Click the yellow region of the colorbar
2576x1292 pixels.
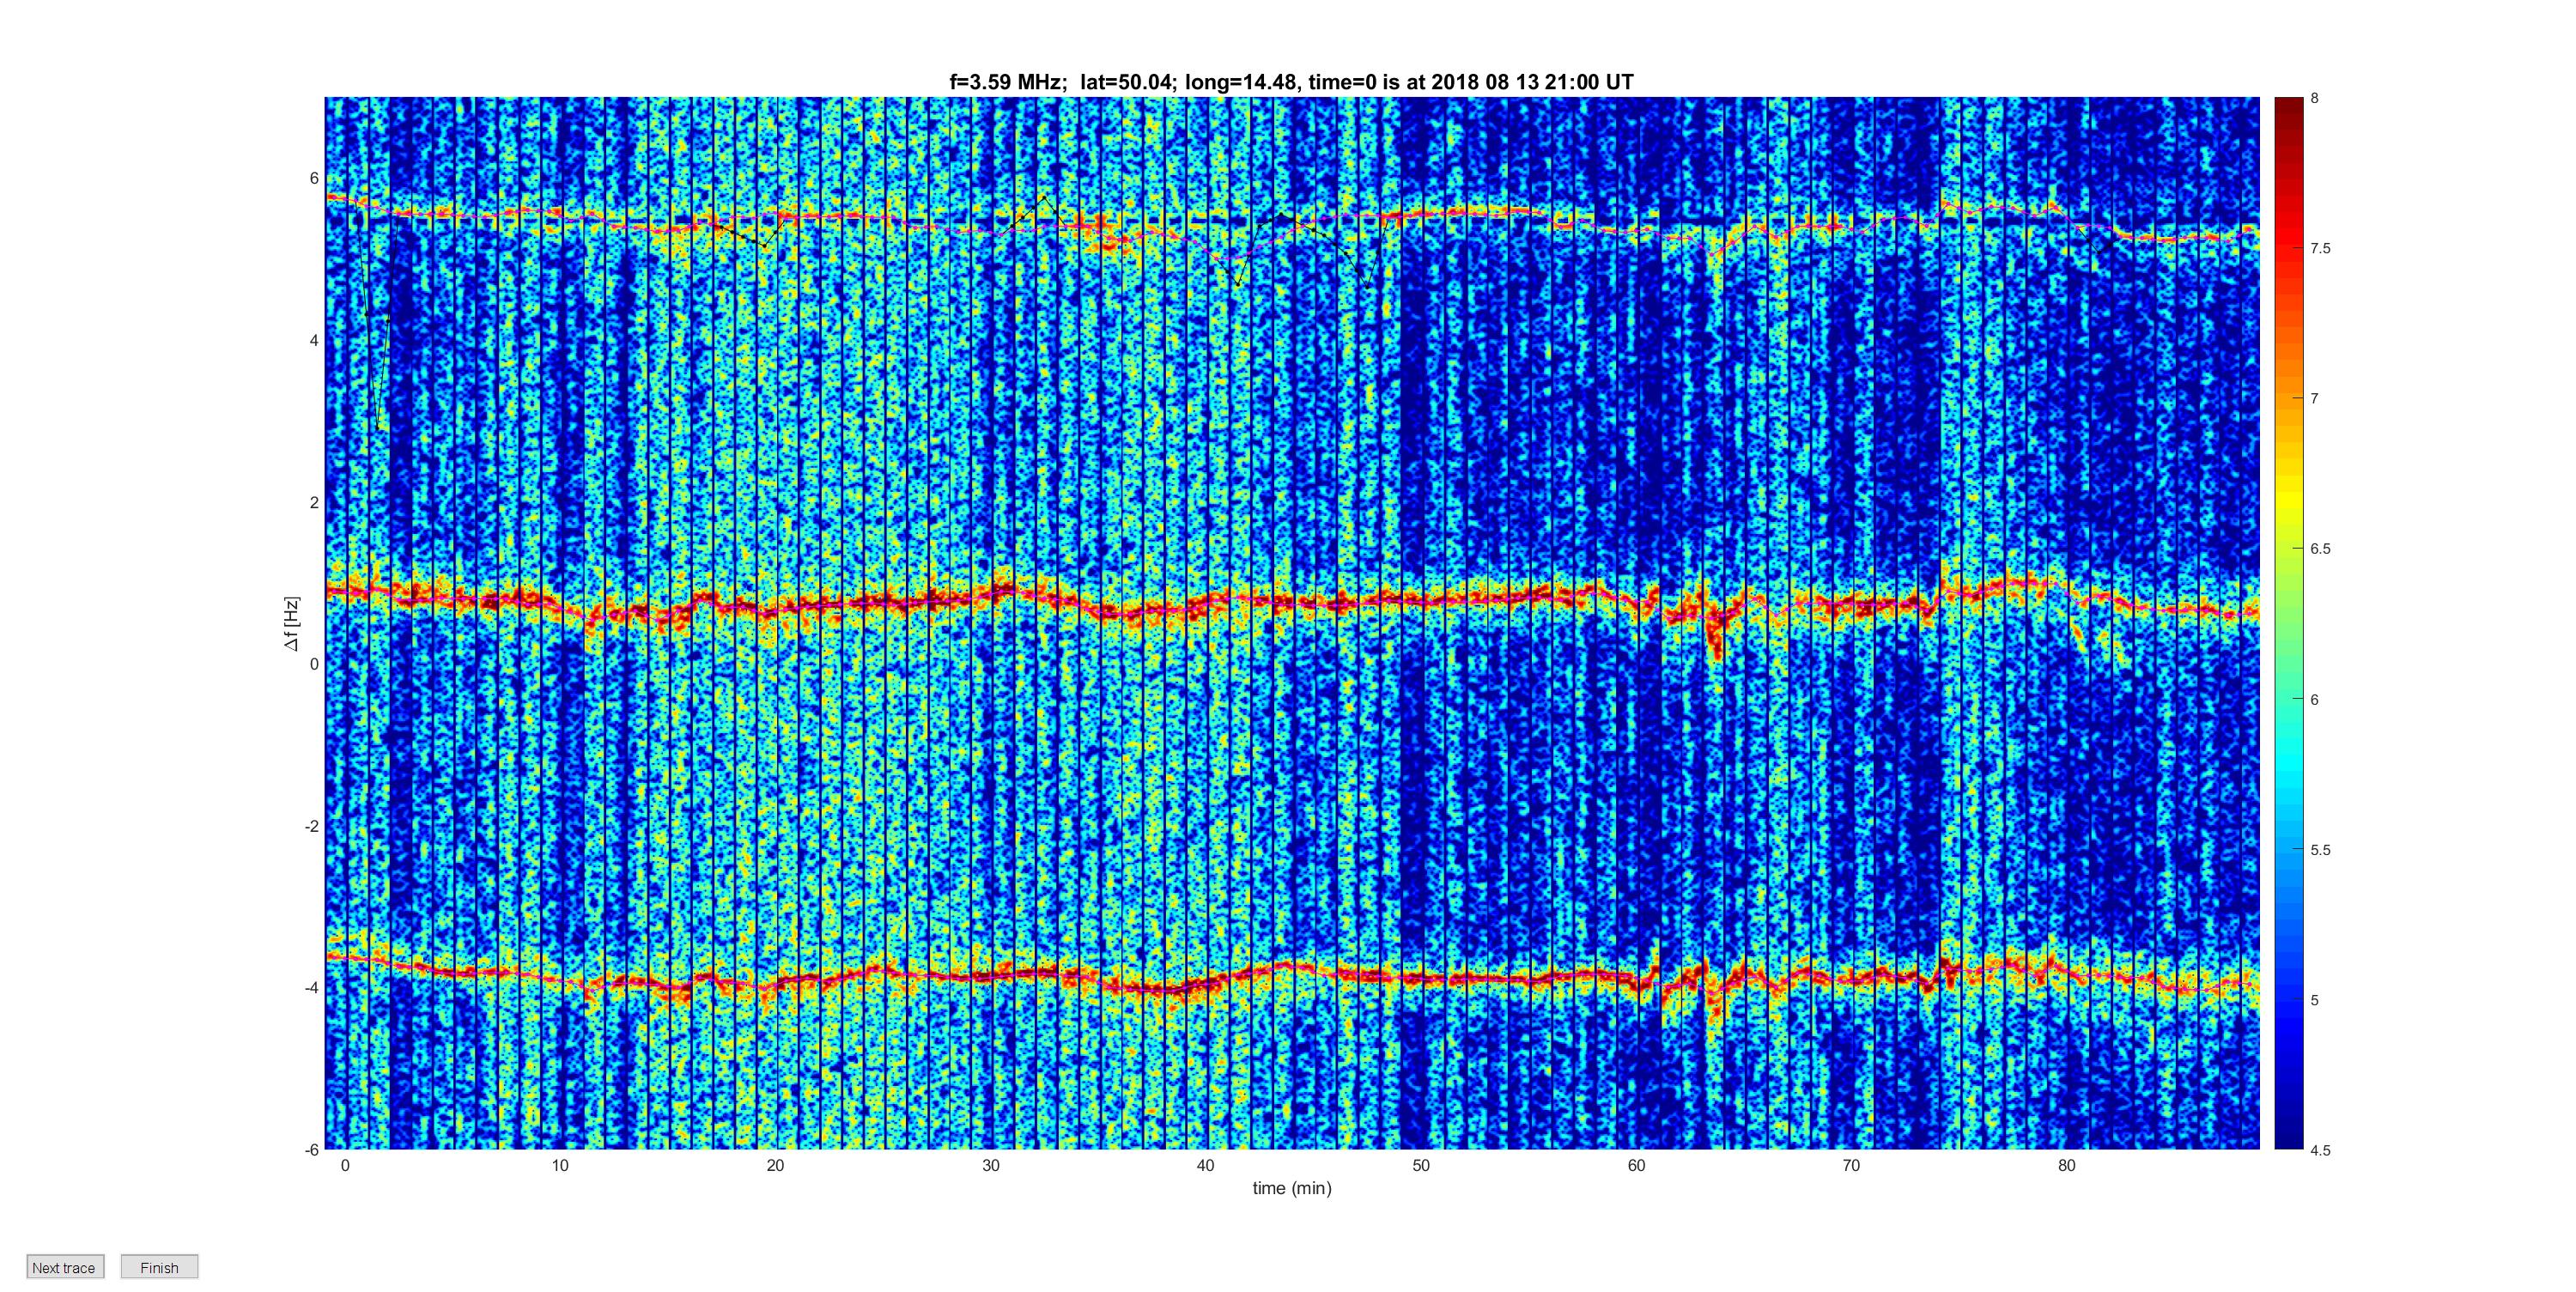pyautogui.click(x=2288, y=500)
